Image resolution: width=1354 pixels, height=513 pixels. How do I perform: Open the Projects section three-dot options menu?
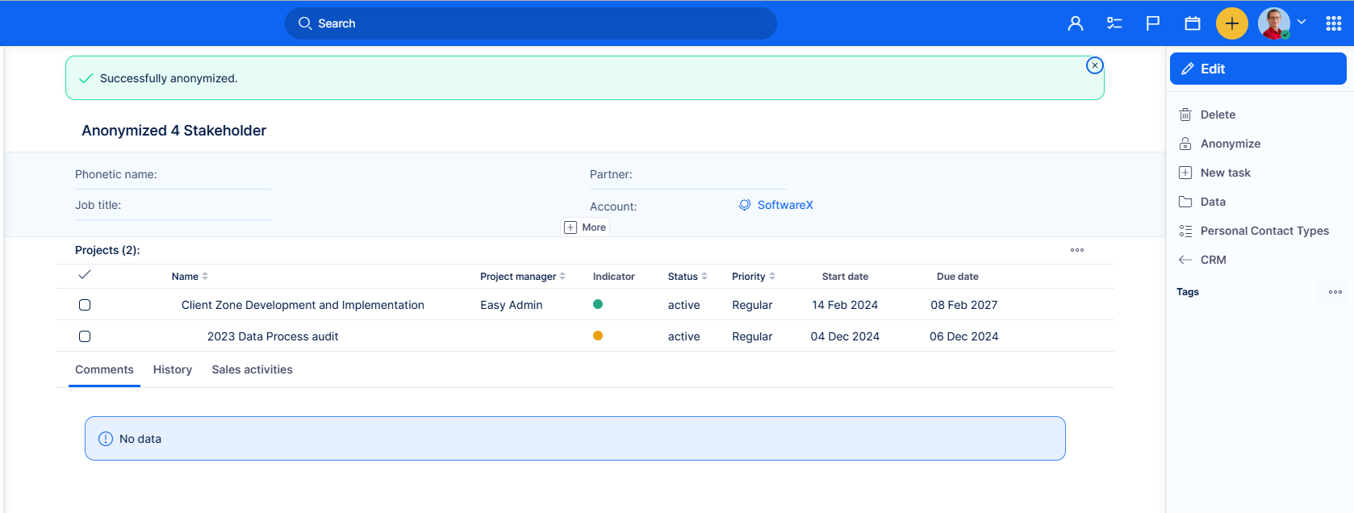pyautogui.click(x=1076, y=250)
